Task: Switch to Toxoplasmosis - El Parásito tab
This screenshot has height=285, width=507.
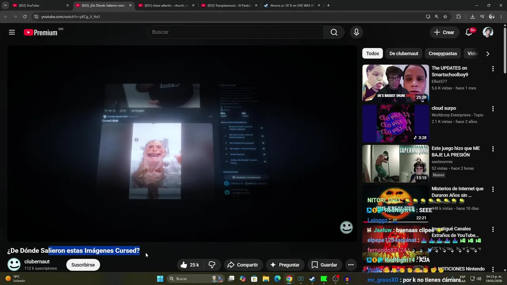Action: click(230, 6)
